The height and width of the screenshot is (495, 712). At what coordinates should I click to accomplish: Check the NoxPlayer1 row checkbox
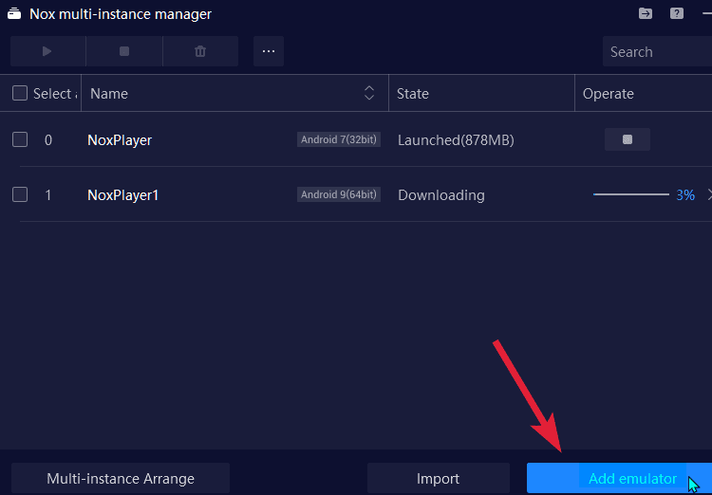(x=20, y=194)
